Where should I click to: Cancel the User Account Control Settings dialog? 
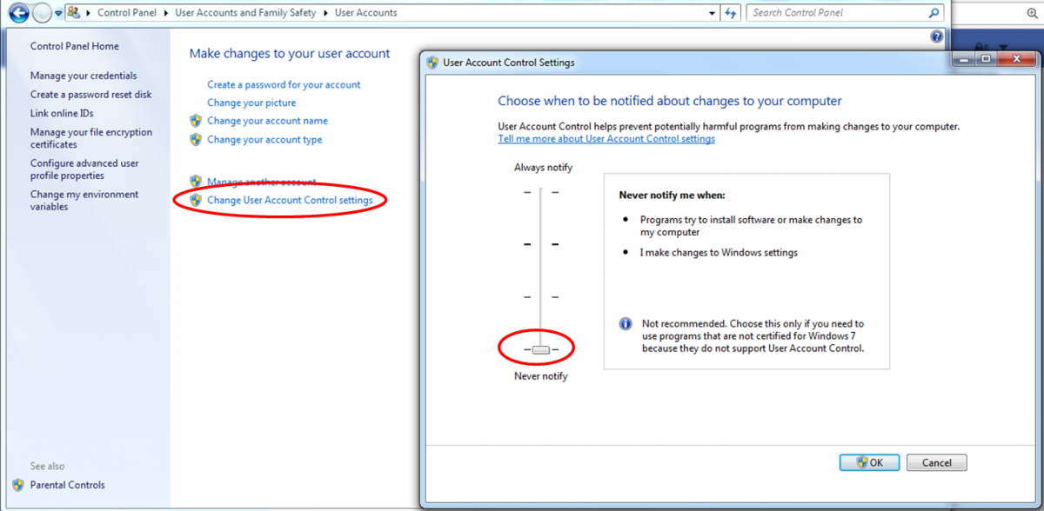pyautogui.click(x=936, y=462)
